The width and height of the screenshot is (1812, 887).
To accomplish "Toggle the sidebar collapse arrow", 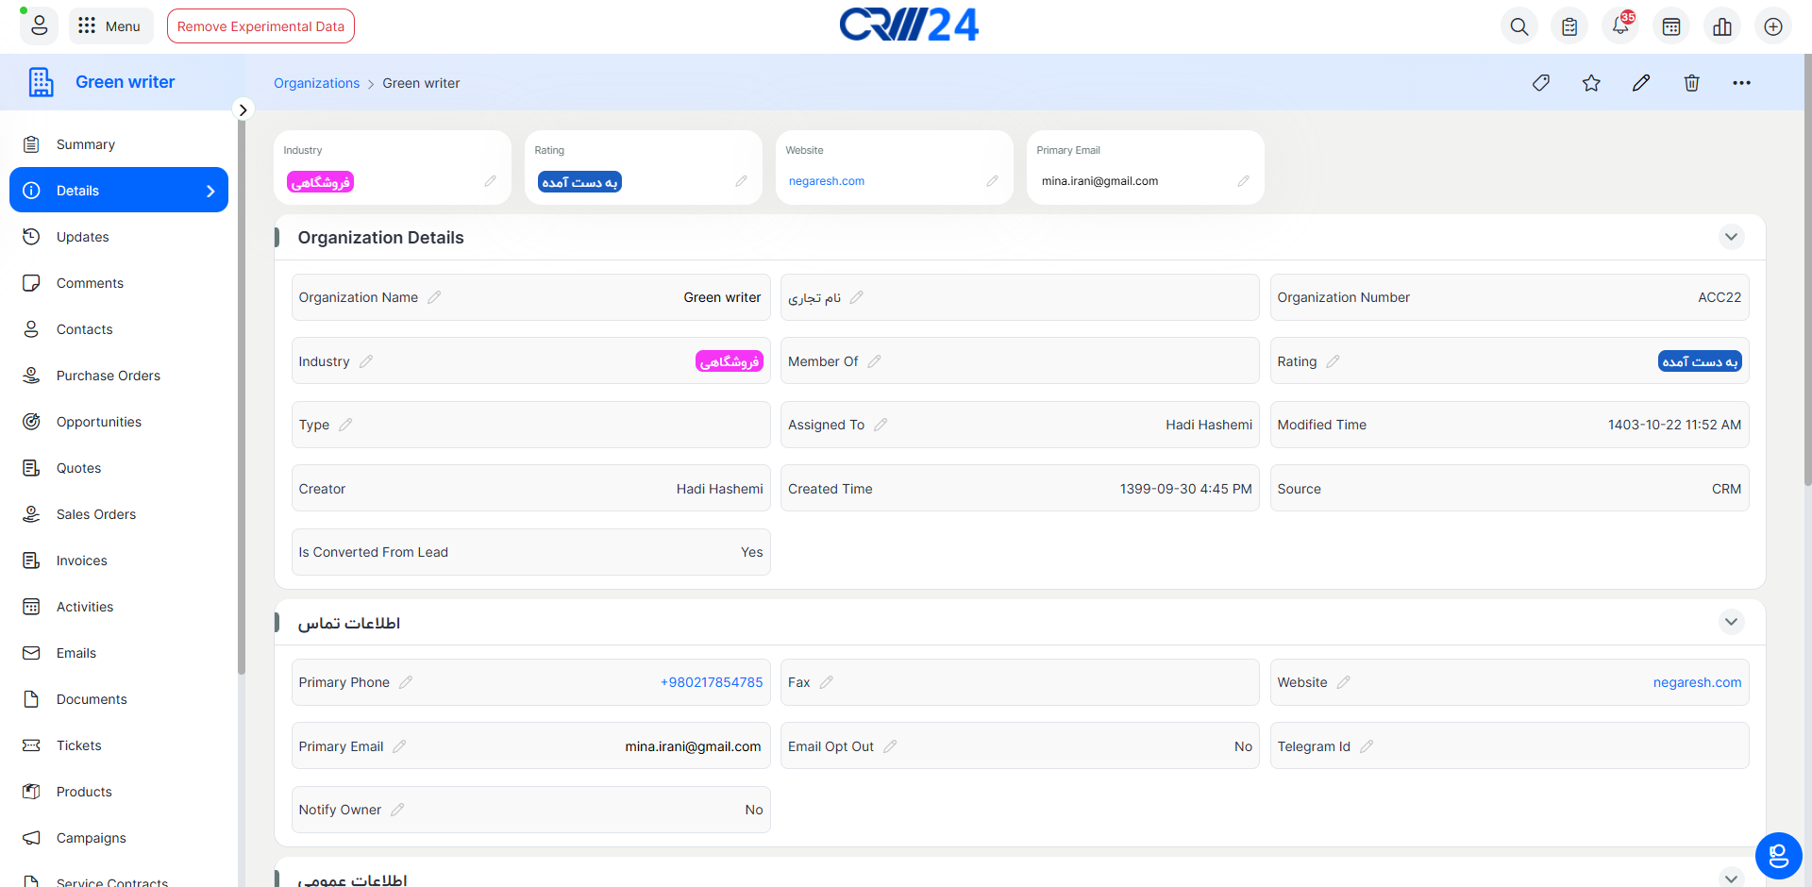I will pos(243,109).
